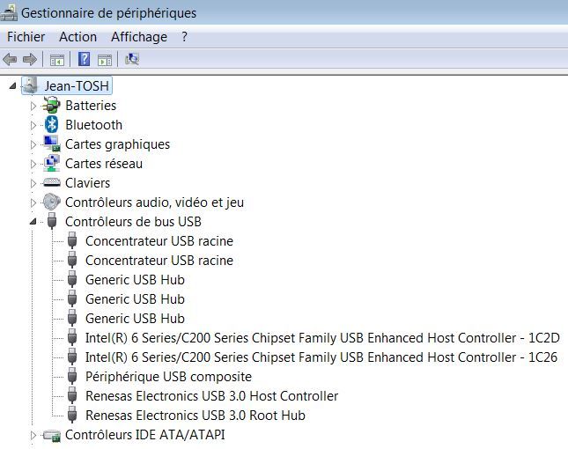The image size is (568, 449).
Task: Expand Contrôleurs audio, vidéo et jeu
Action: click(x=33, y=202)
